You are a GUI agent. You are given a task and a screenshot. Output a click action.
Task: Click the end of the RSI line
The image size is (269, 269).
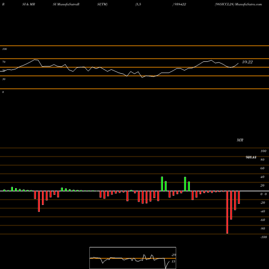[x=238, y=63]
